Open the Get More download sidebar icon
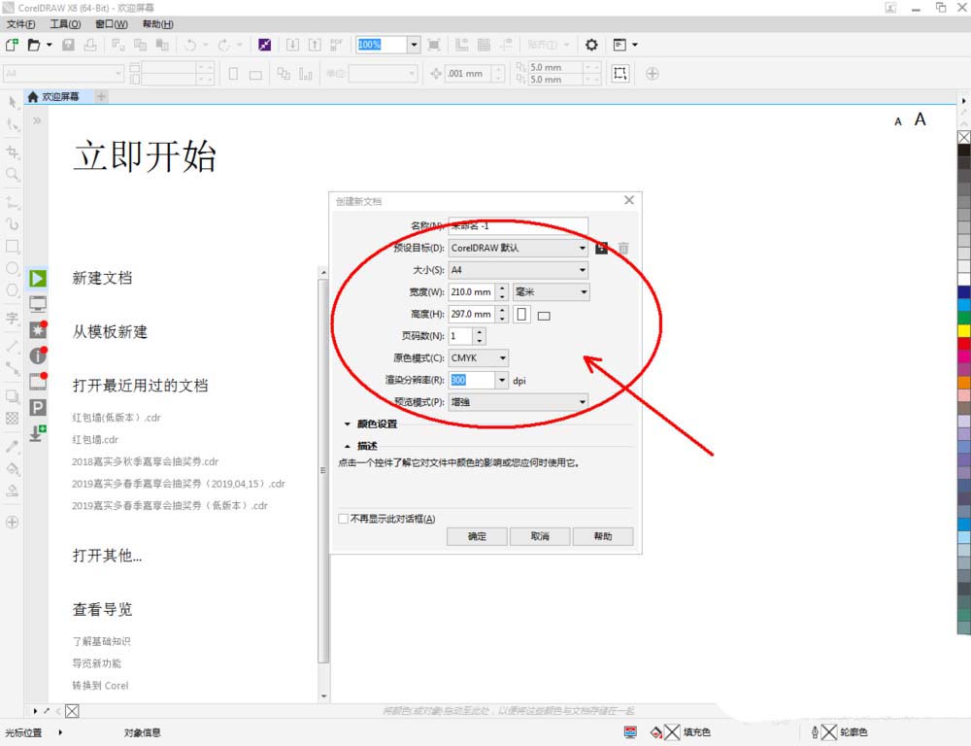The image size is (971, 746). [x=38, y=432]
